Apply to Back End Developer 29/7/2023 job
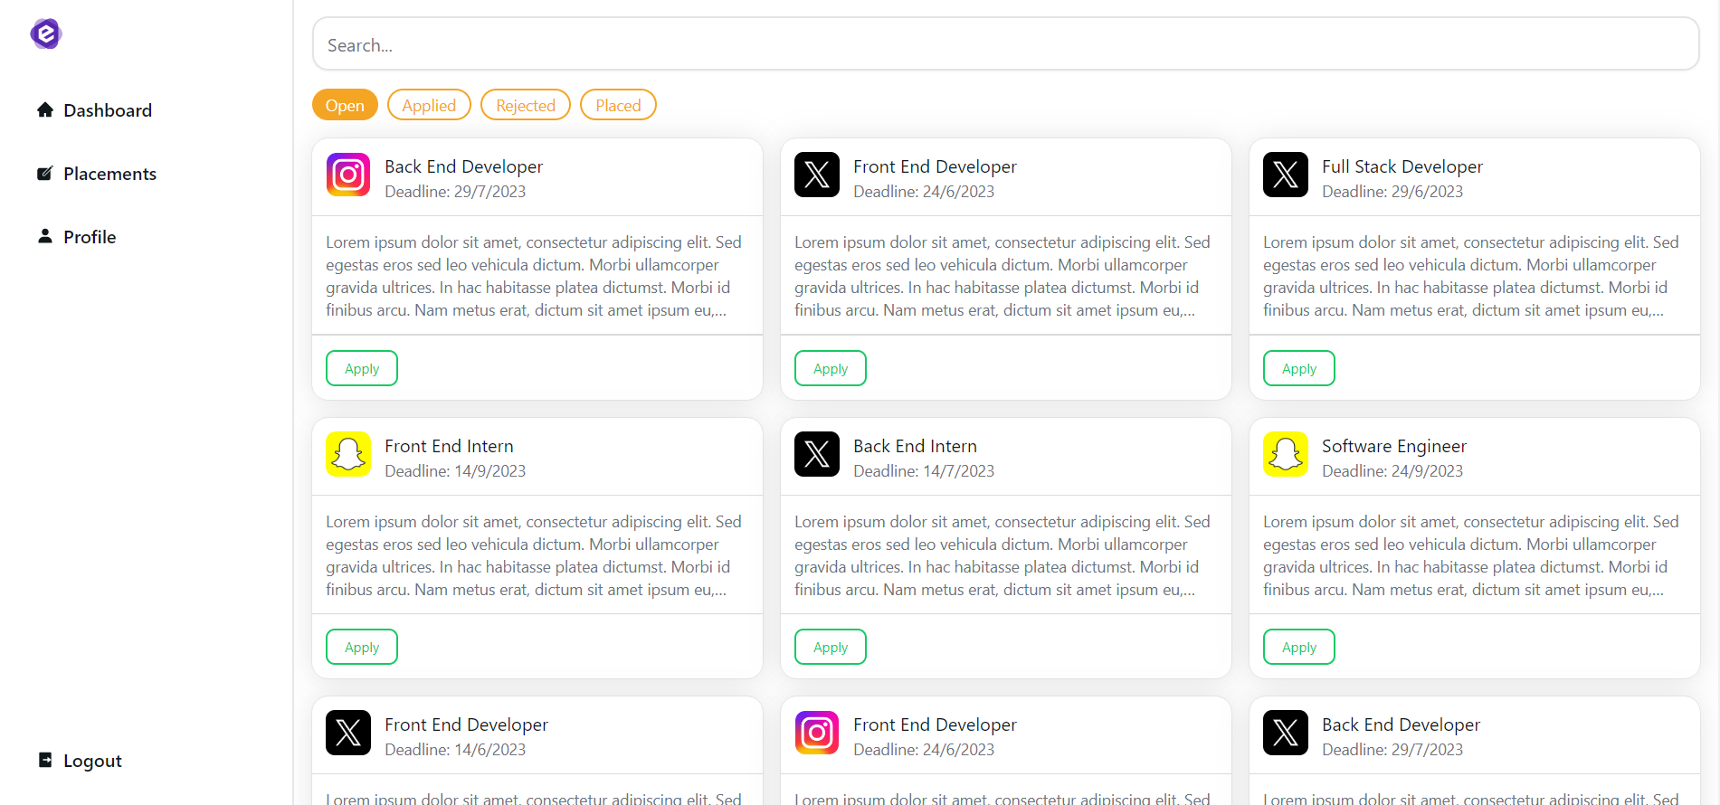This screenshot has width=1720, height=805. [362, 368]
